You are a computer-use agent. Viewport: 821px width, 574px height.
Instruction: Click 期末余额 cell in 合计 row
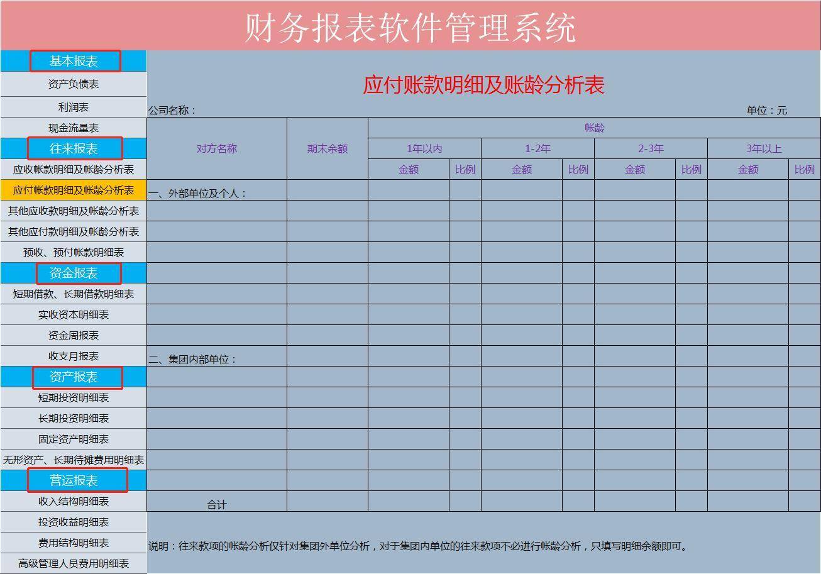pyautogui.click(x=328, y=501)
